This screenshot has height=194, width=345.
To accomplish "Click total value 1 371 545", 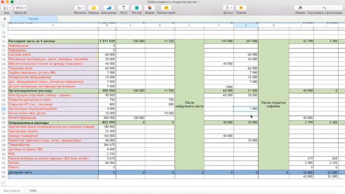I will point(107,41).
